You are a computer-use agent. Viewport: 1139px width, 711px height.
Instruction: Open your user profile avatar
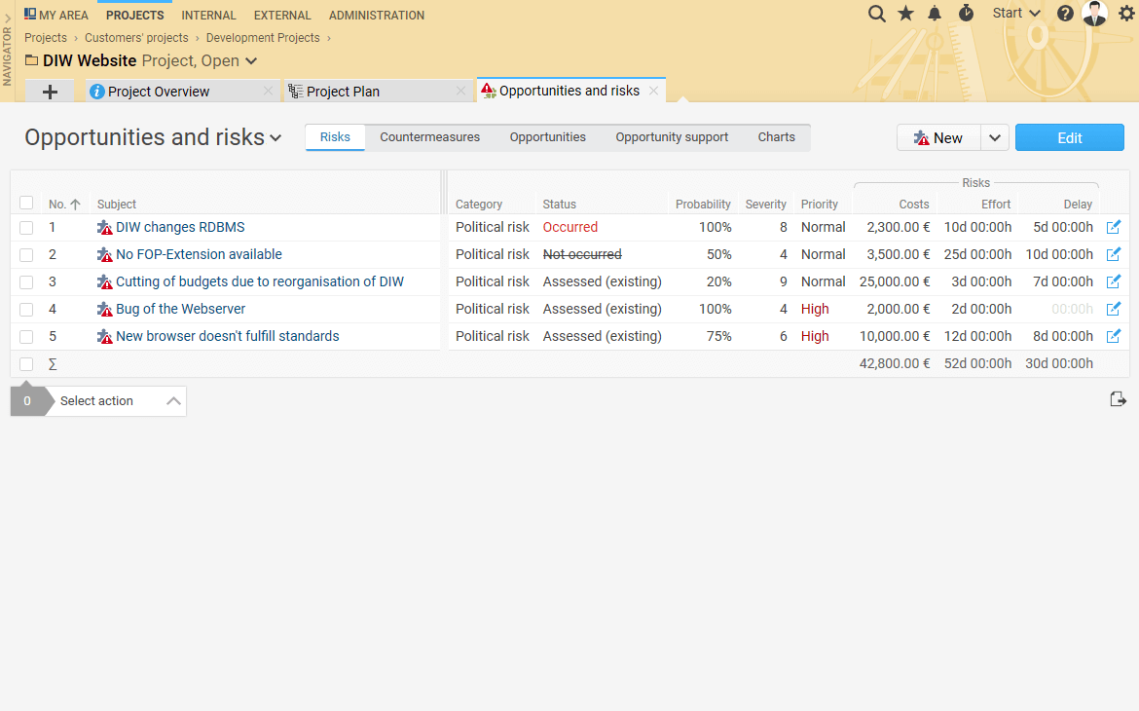pos(1094,14)
